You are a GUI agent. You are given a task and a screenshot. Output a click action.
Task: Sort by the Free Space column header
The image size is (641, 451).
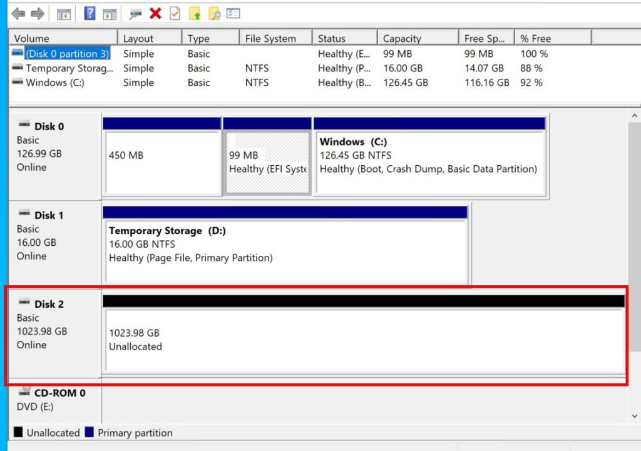coord(487,38)
